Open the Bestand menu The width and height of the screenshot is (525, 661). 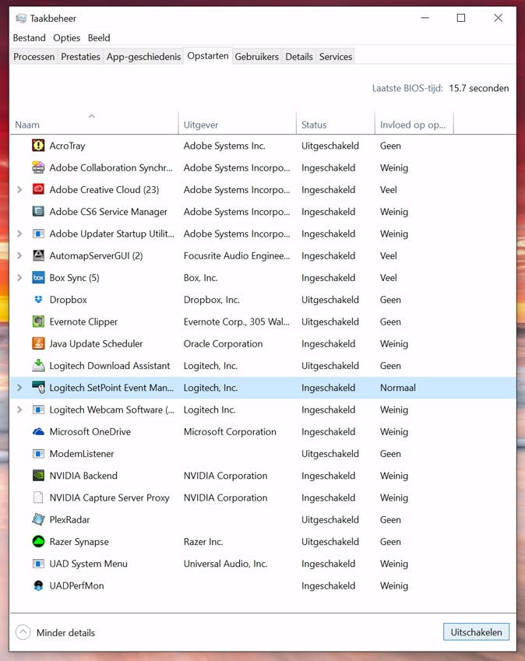pos(29,38)
